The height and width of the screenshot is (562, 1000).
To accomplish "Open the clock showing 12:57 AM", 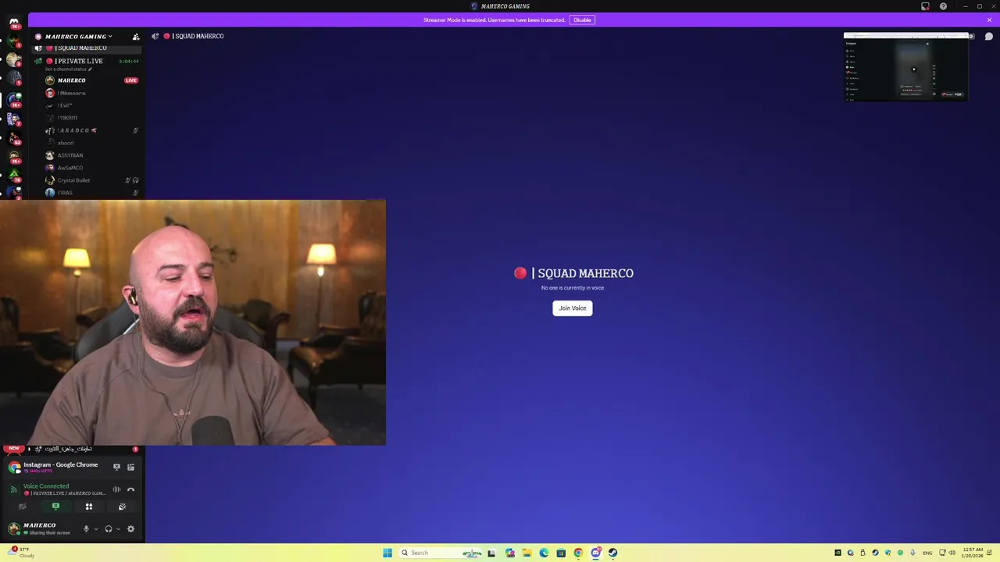I will (x=973, y=553).
